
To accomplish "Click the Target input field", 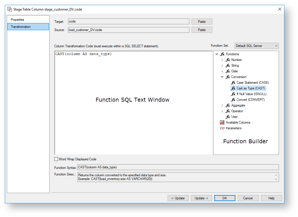I will (x=128, y=21).
